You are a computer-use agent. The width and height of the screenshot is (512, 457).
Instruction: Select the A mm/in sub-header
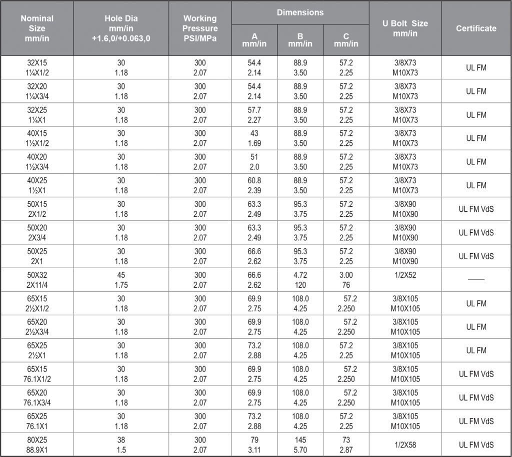tap(254, 40)
